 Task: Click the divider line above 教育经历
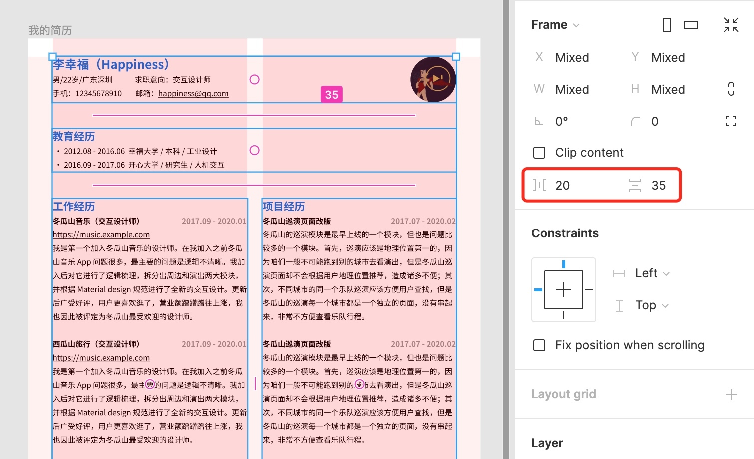[x=254, y=115]
